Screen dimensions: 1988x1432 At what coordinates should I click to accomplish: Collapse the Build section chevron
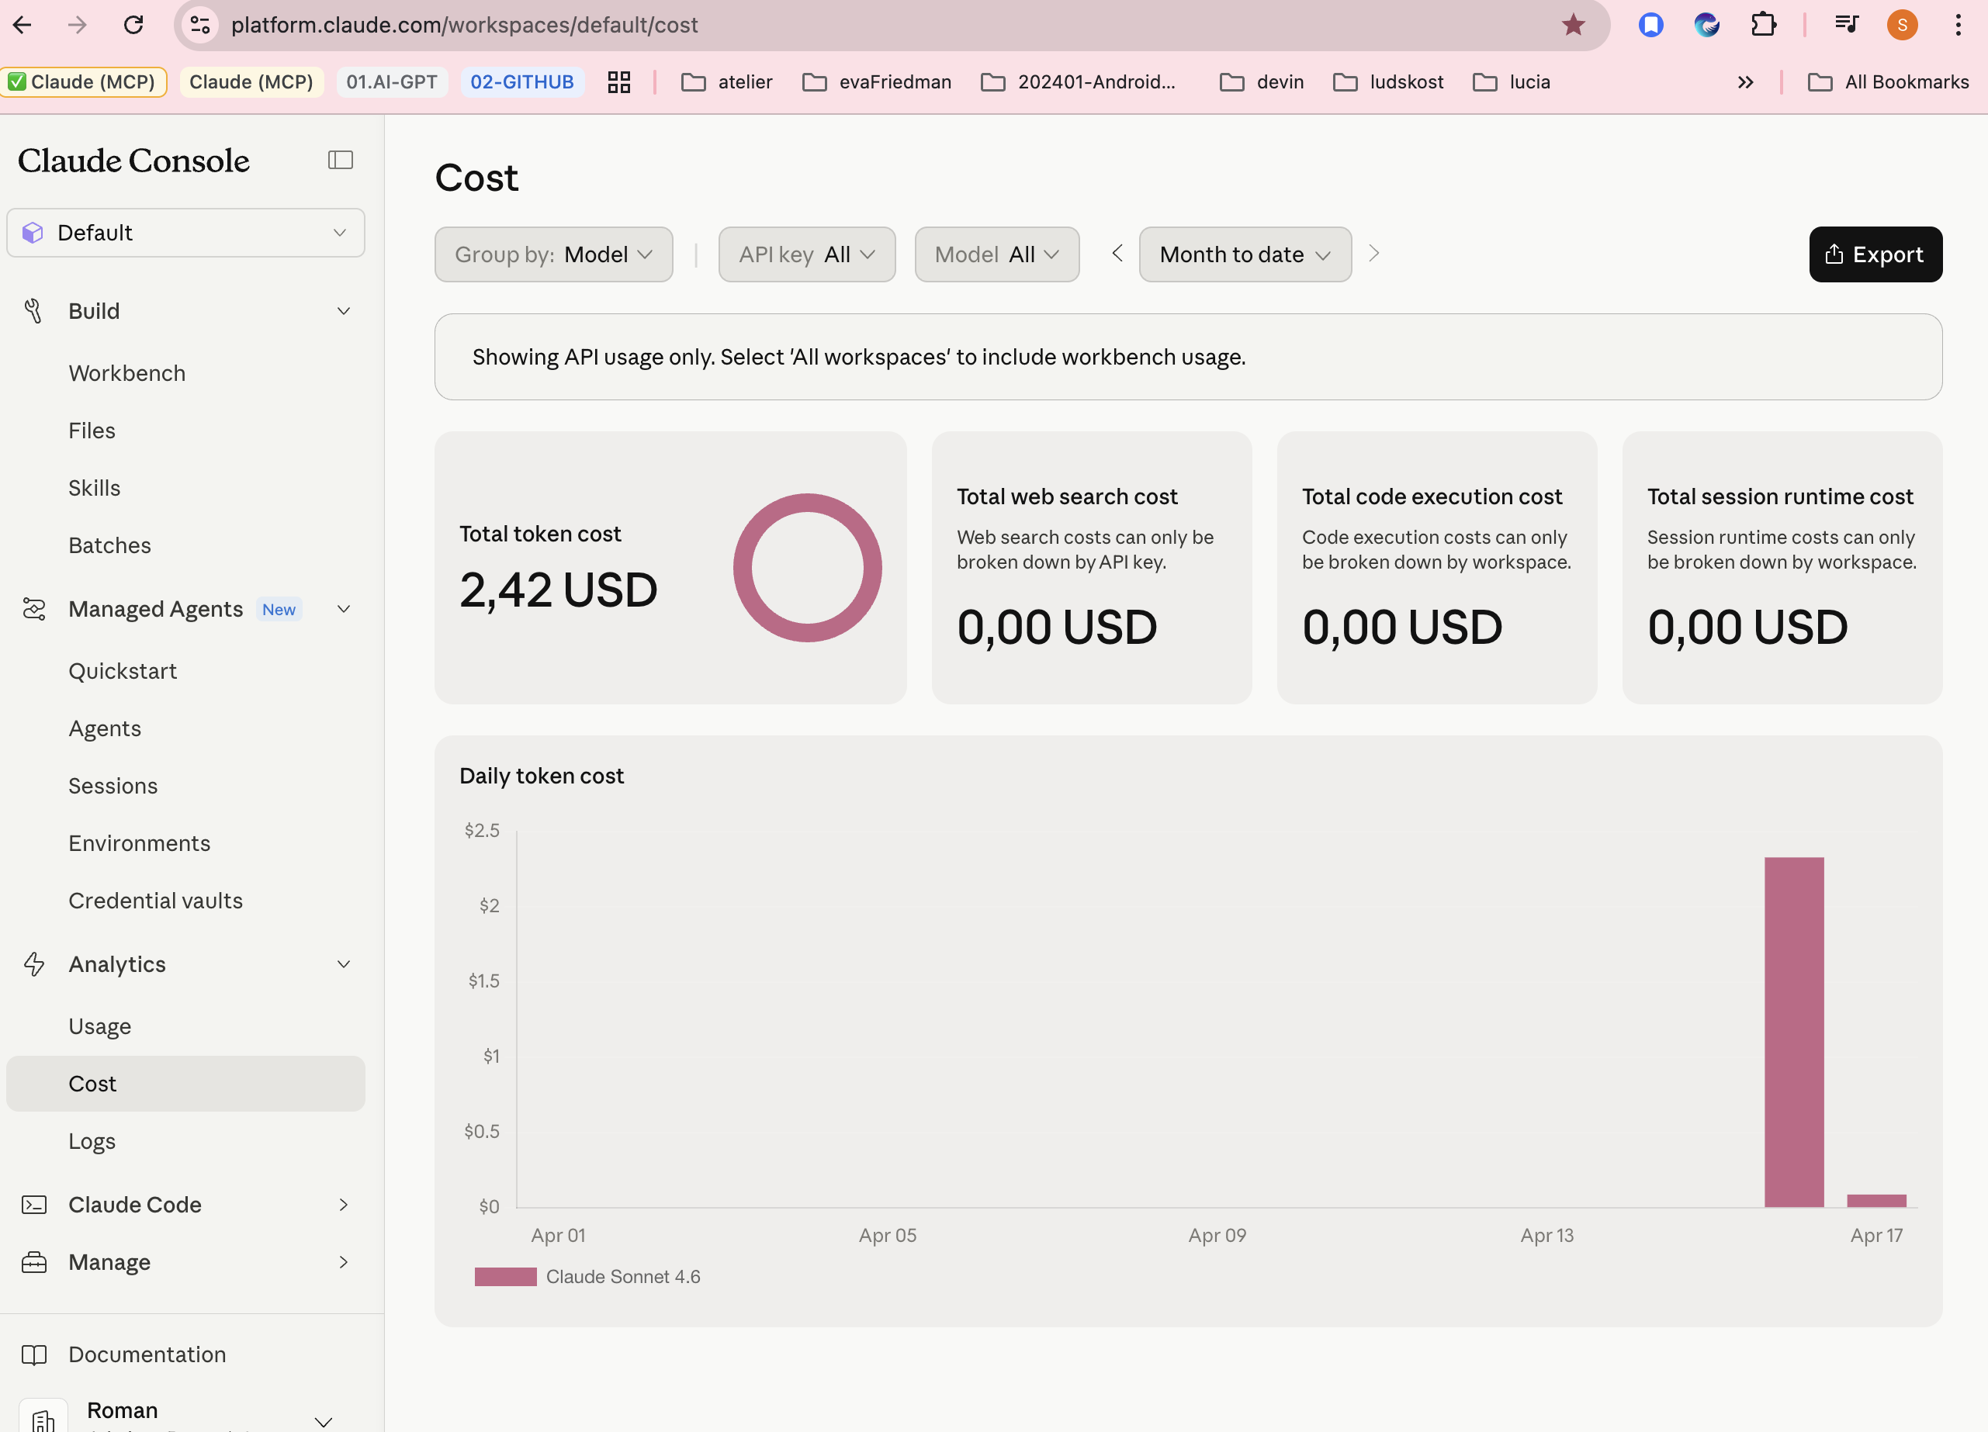pyautogui.click(x=344, y=311)
